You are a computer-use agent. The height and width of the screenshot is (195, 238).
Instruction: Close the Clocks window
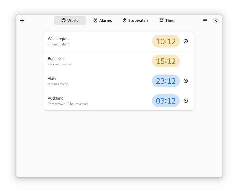click(216, 21)
